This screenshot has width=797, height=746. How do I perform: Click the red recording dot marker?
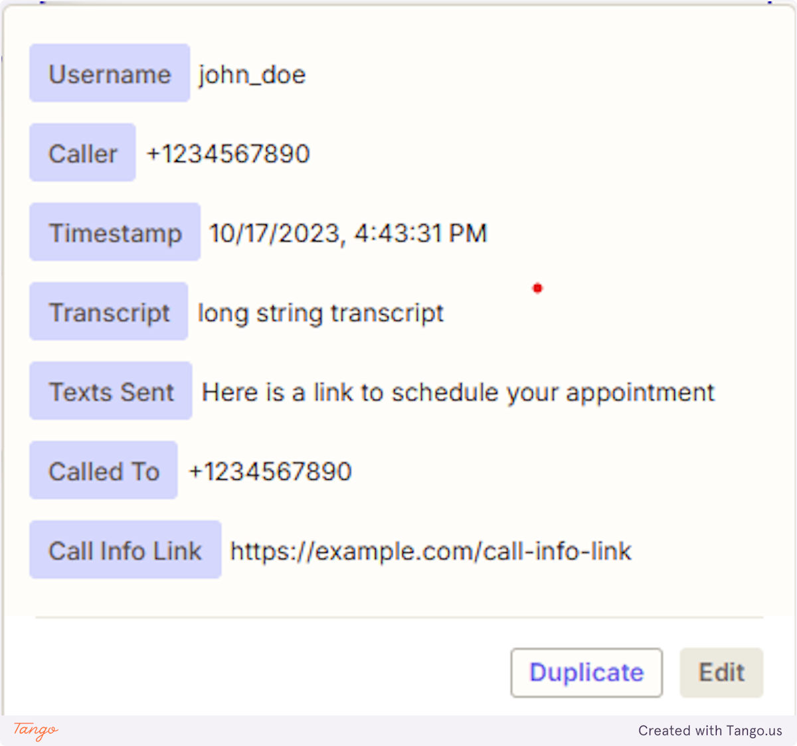pos(537,288)
